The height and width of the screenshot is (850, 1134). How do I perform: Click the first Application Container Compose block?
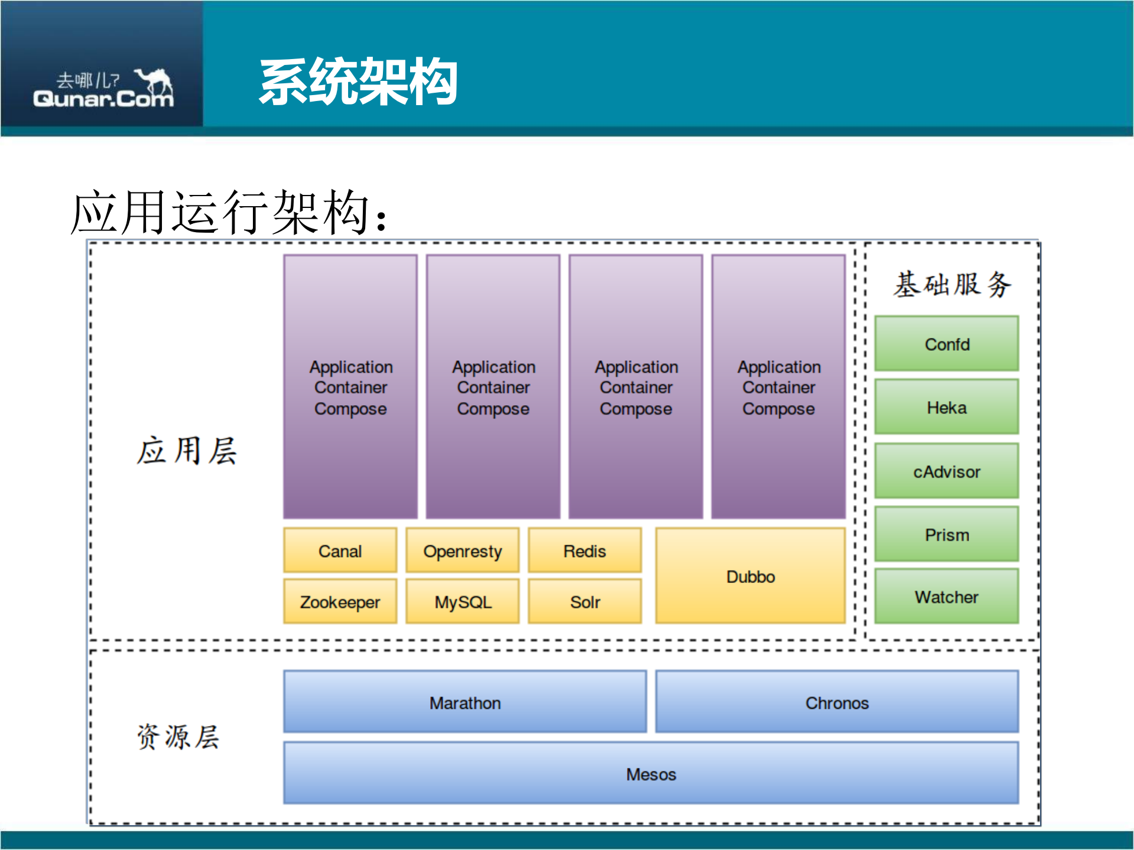pos(351,387)
